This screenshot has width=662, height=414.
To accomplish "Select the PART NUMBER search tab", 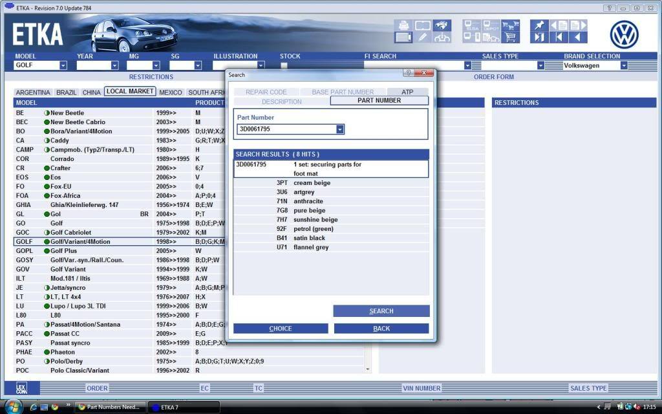I will pos(379,100).
